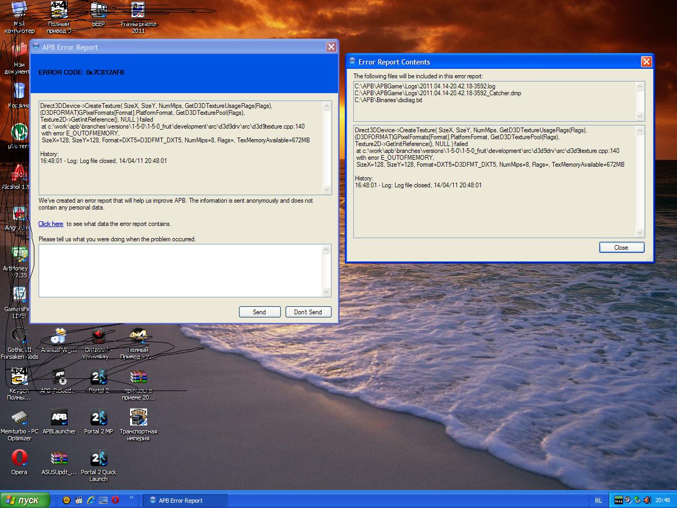Click the details scrollbar up arrow in Error Report Contents
This screenshot has width=677, height=508.
click(x=639, y=130)
